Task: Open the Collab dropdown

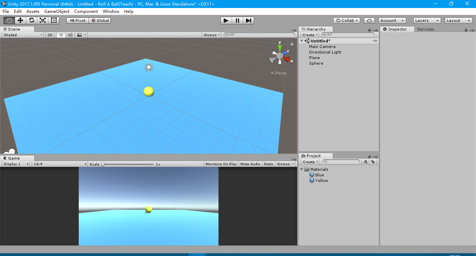Action: pos(347,21)
